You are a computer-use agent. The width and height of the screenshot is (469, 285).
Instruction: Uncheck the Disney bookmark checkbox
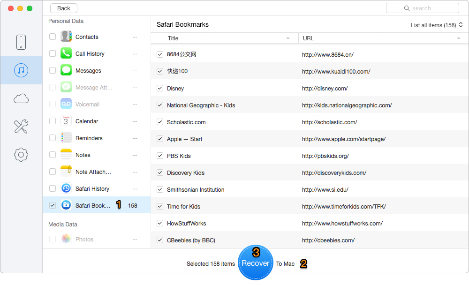[x=160, y=88]
